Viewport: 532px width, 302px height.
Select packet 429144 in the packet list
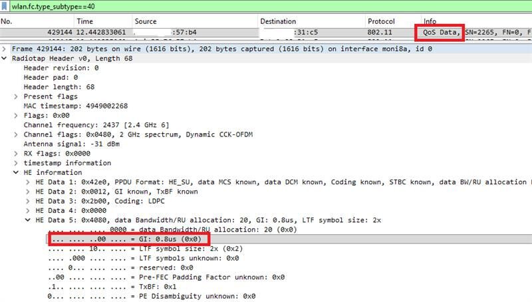[x=199, y=32]
